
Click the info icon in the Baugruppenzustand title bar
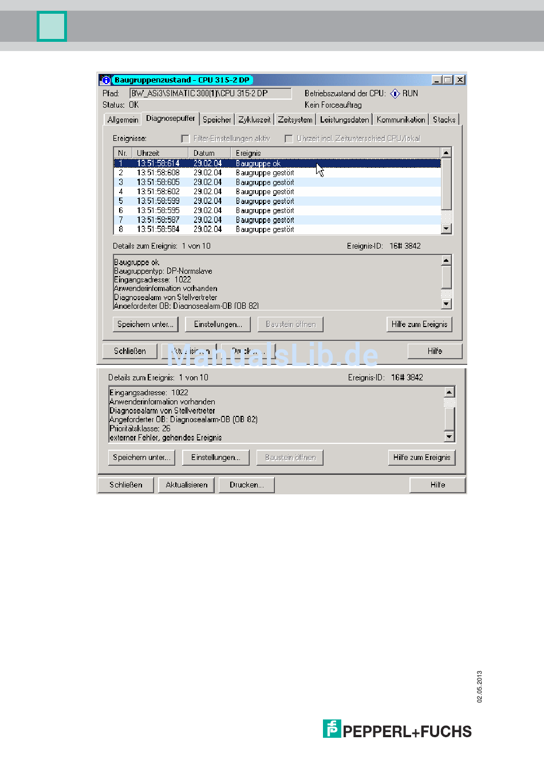[x=105, y=80]
